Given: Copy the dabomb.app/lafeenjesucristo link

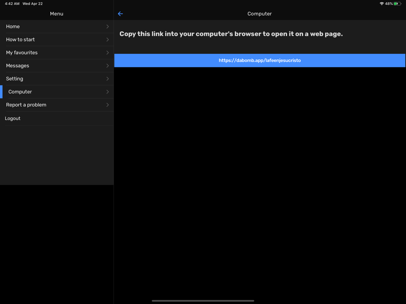Looking at the screenshot, I should point(260,60).
